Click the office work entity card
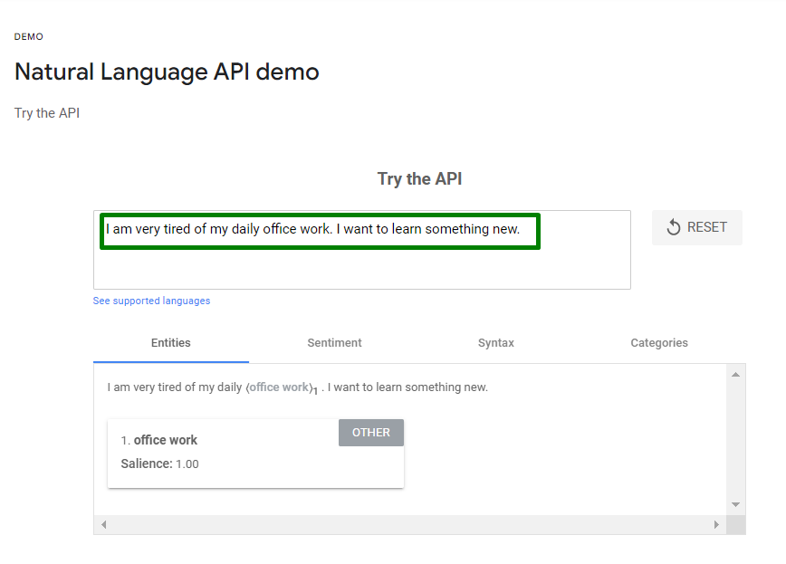786x564 pixels. (255, 452)
